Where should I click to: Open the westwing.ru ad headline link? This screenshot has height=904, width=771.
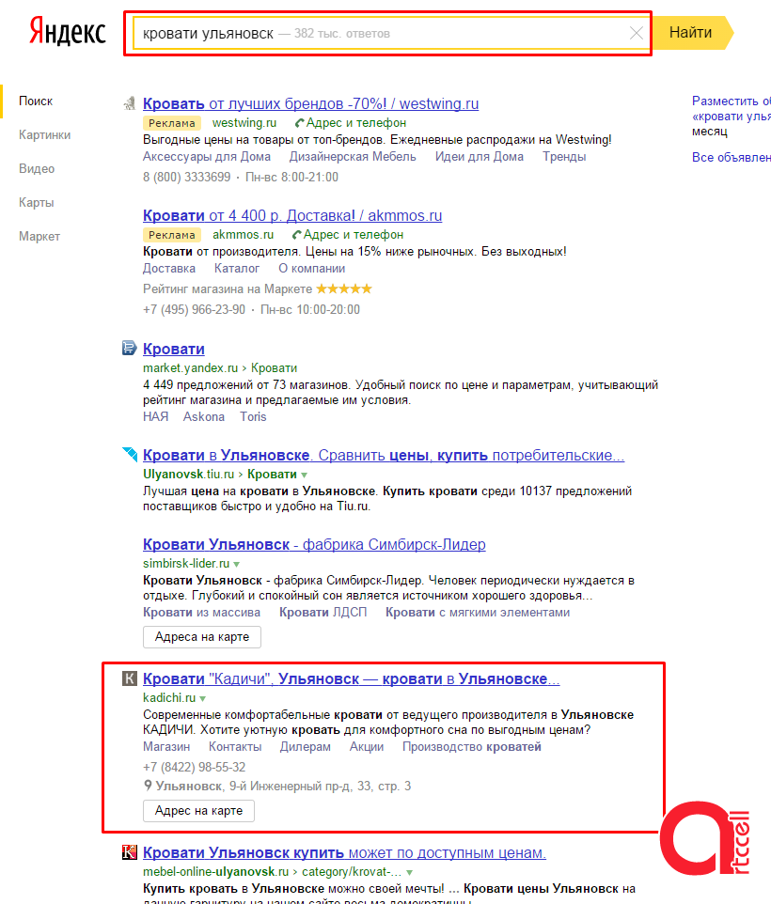(x=311, y=103)
